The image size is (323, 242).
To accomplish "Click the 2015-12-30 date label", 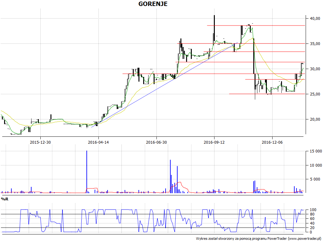I will pos(40,142).
